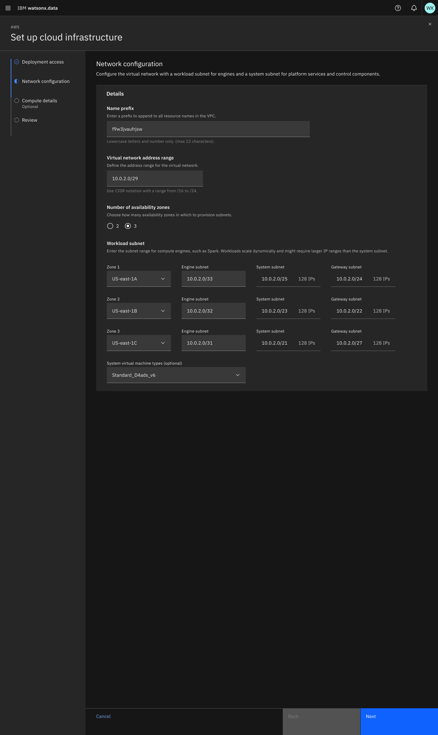This screenshot has width=438, height=735.
Task: Click the Next button
Action: [x=399, y=722]
